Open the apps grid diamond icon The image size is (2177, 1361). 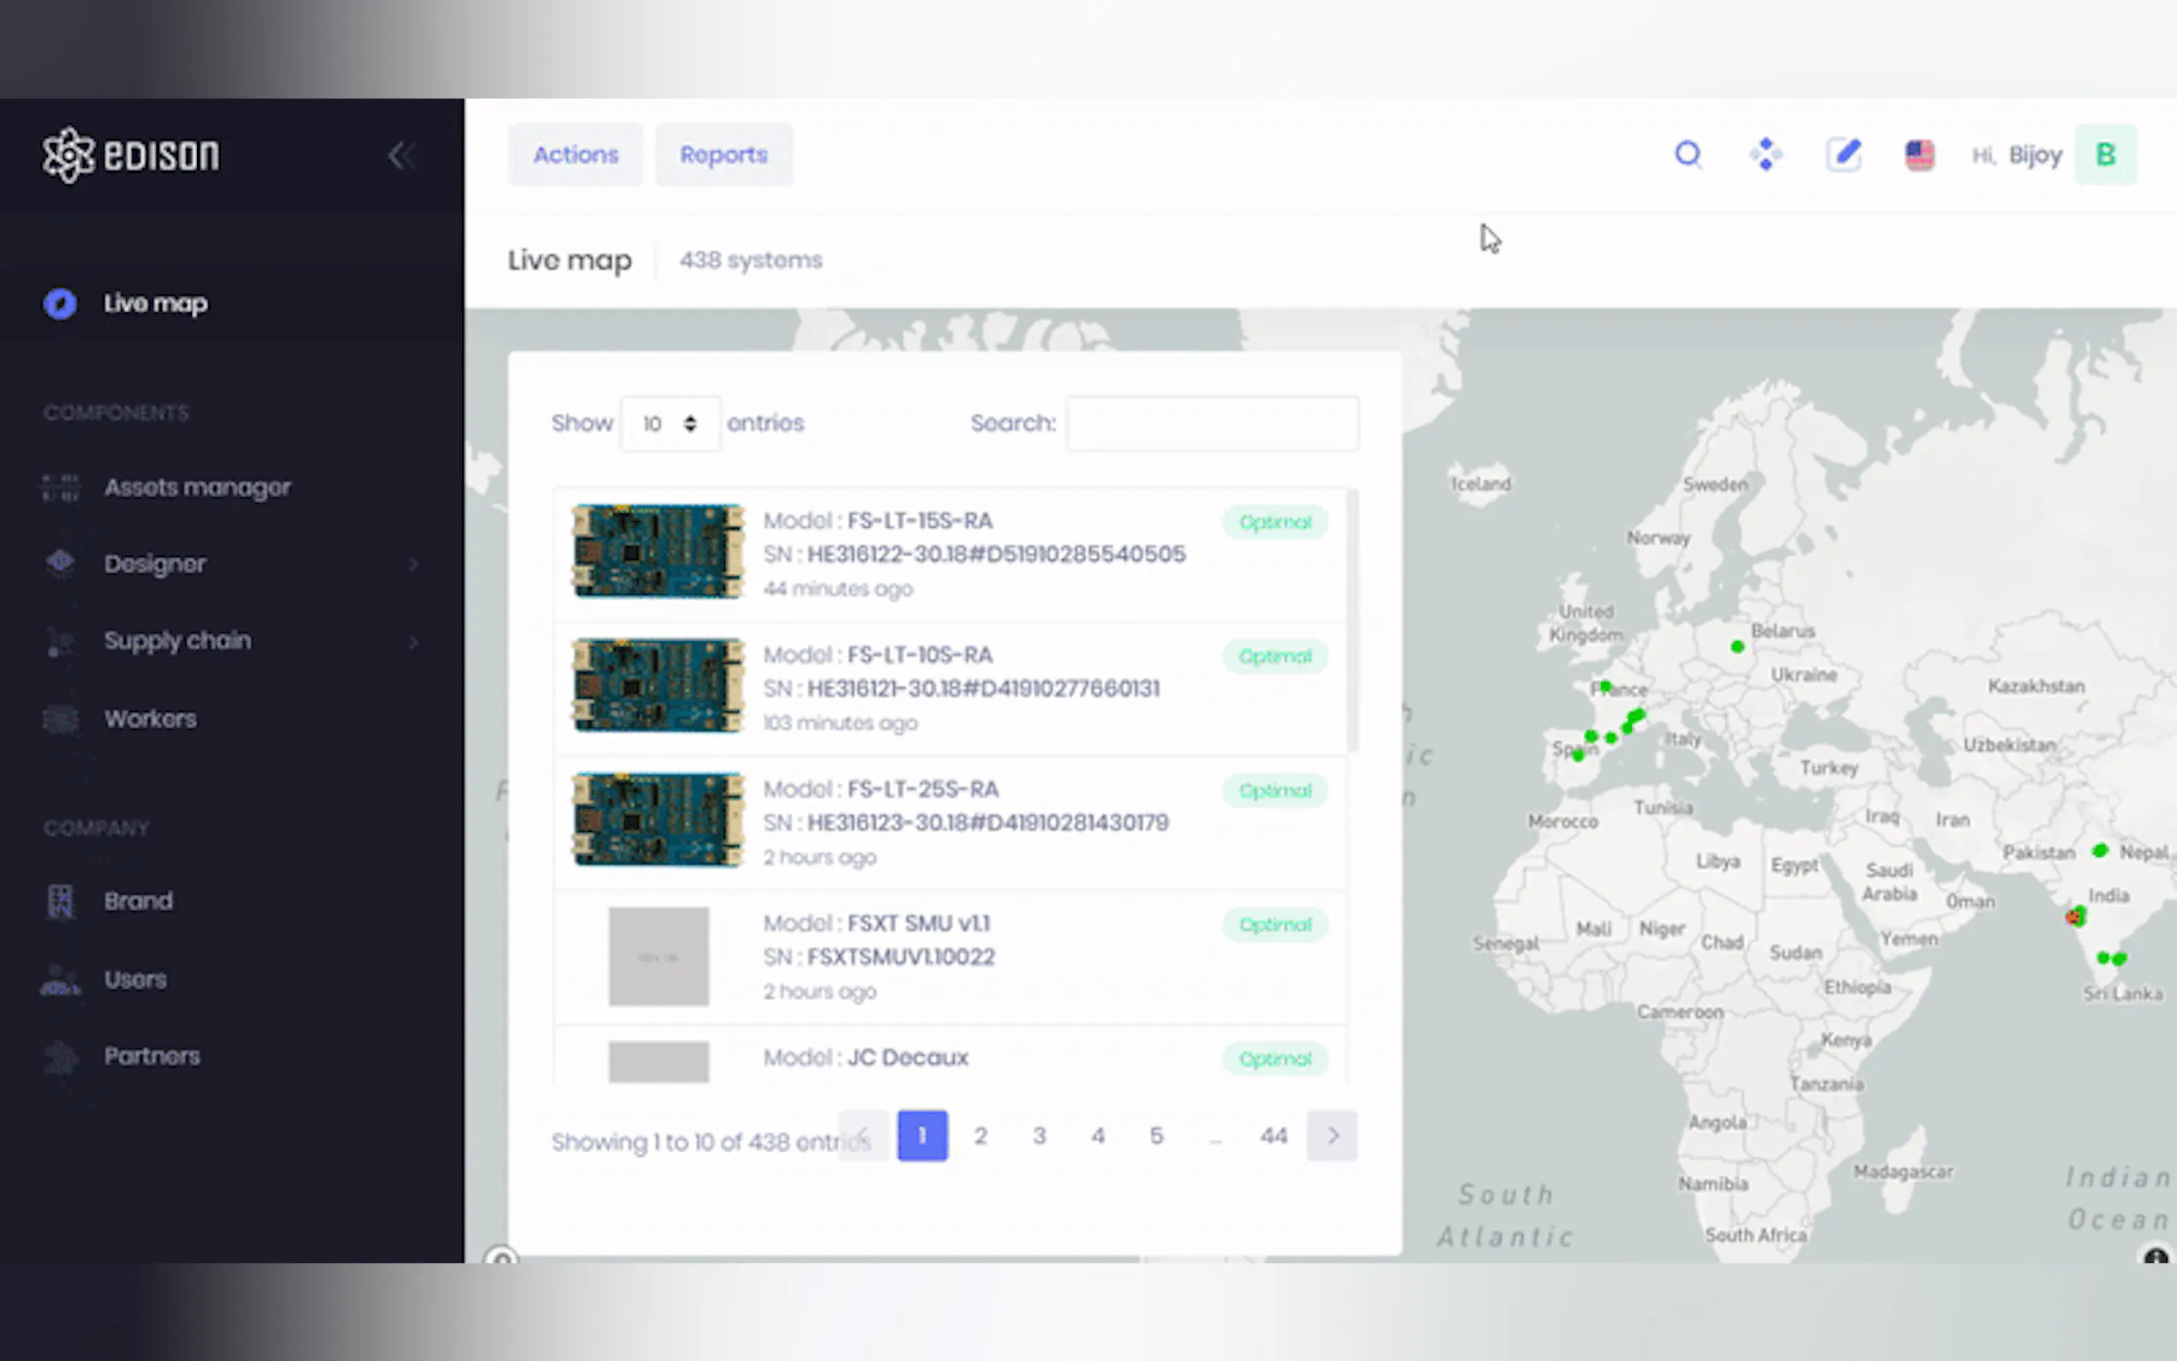[1766, 155]
